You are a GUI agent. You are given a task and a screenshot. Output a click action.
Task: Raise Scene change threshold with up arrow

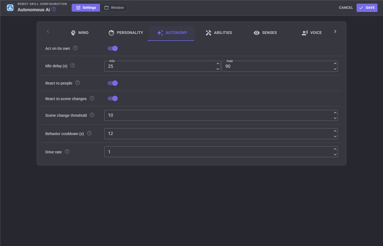tap(335, 113)
